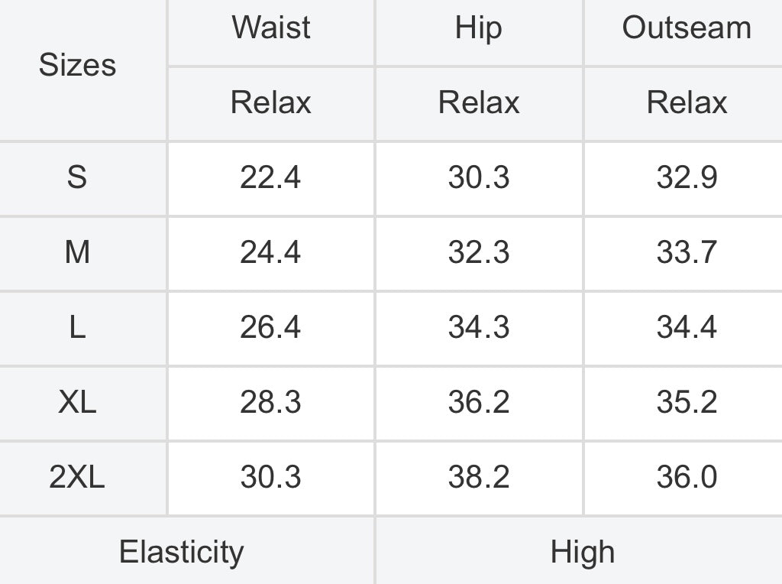Select the S size row label
Image resolution: width=782 pixels, height=584 pixels.
[x=77, y=177]
